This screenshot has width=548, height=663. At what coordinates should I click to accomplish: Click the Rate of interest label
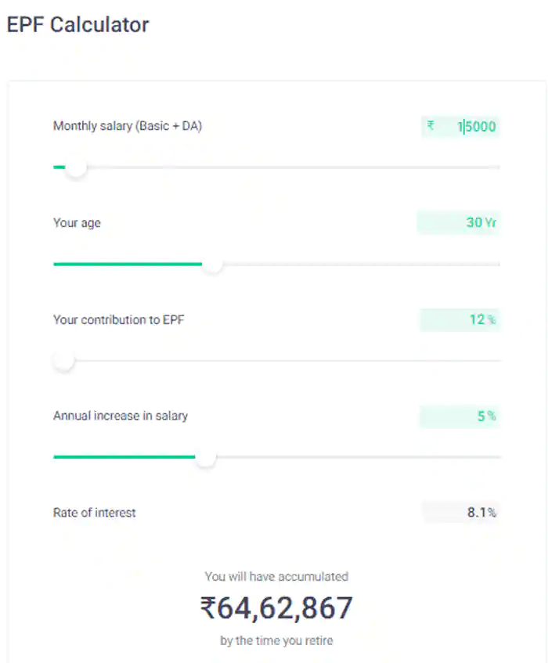pyautogui.click(x=94, y=513)
